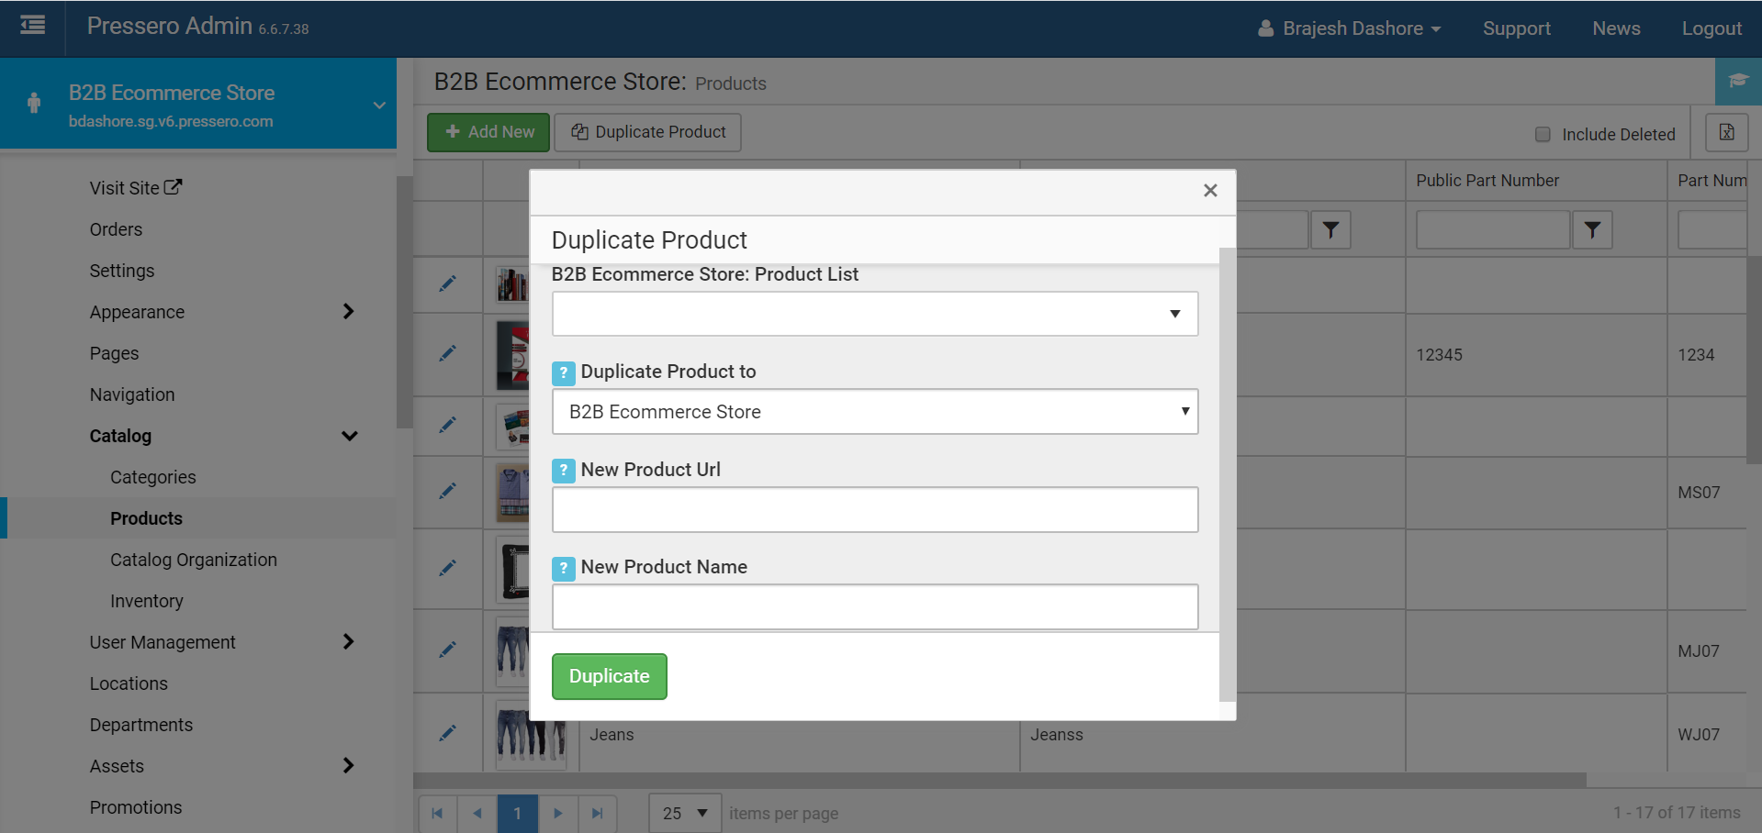The image size is (1762, 833).
Task: Open the Visit Site link
Action: [136, 188]
